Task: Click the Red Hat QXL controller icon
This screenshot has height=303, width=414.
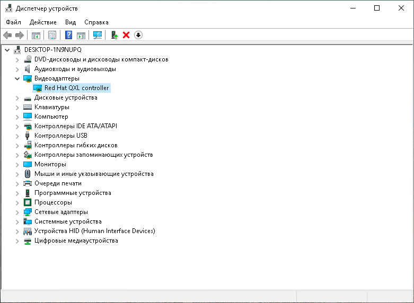Action: pos(38,88)
